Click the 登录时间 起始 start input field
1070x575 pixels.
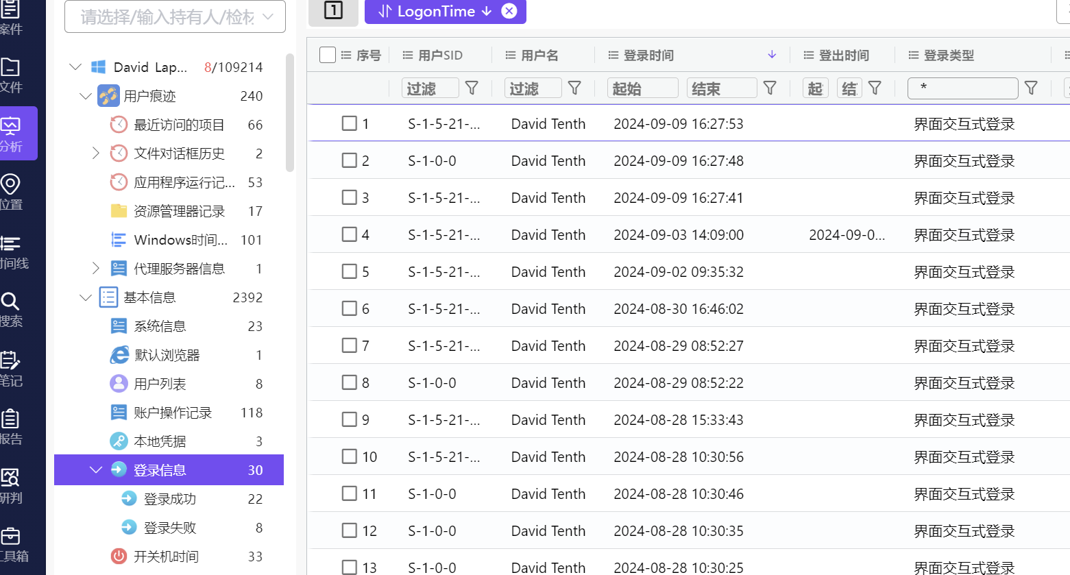642,88
